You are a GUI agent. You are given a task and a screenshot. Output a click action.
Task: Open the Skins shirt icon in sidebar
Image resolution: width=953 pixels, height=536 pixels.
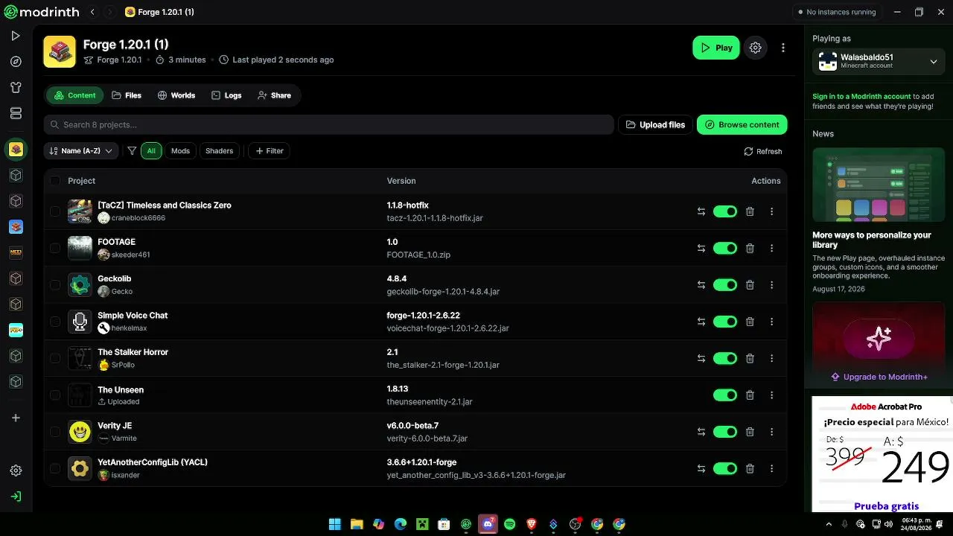point(16,87)
